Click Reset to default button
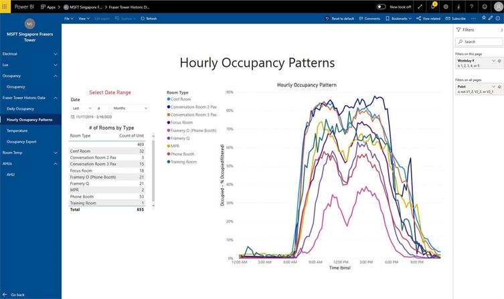This screenshot has width=504, height=299. (x=340, y=19)
